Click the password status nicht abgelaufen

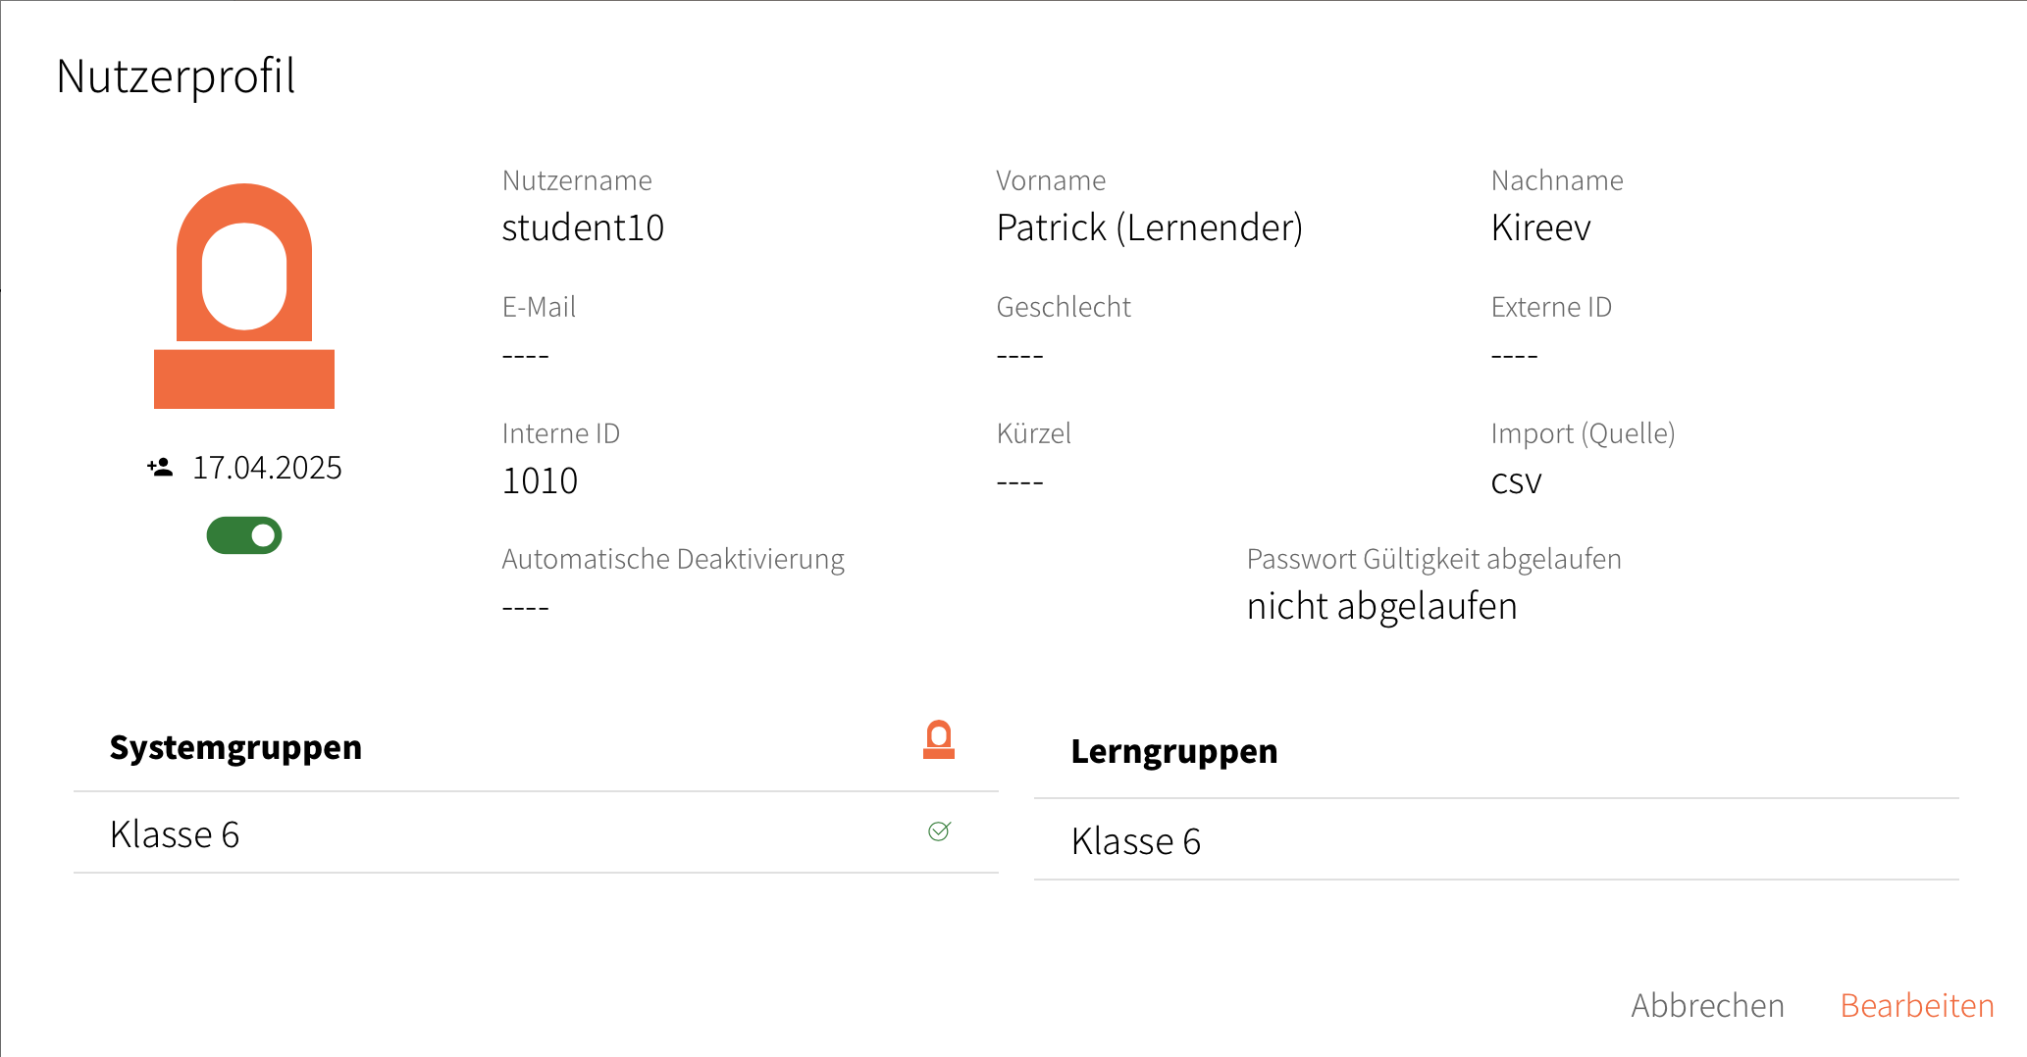click(x=1381, y=606)
